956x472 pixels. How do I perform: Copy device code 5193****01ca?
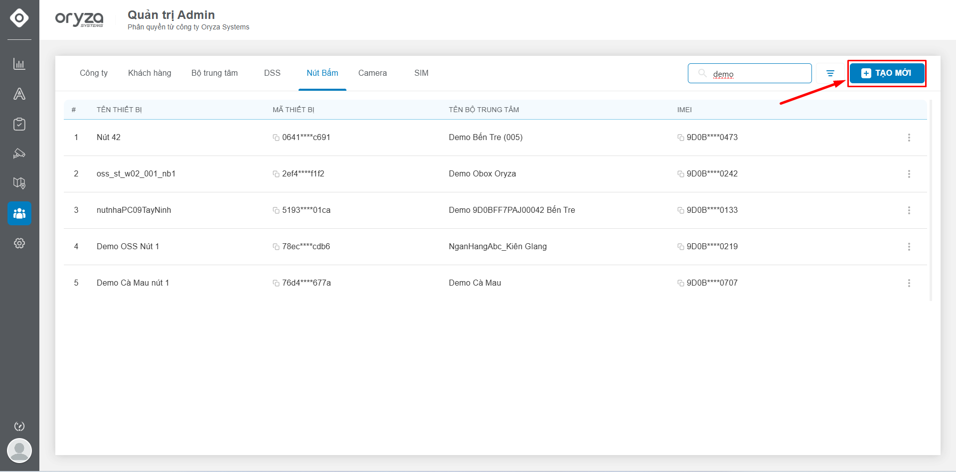pyautogui.click(x=276, y=210)
